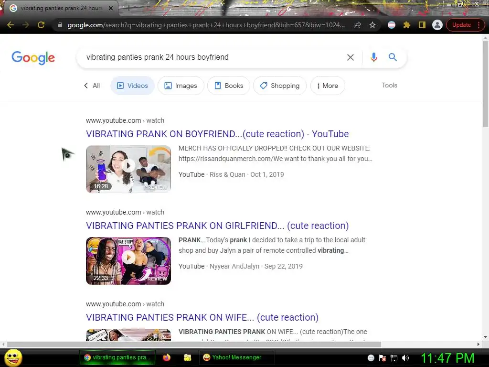Click the red Update button
This screenshot has height=367, width=489.
[461, 25]
